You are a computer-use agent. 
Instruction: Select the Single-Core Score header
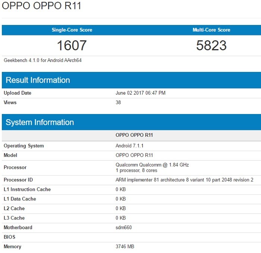72,30
